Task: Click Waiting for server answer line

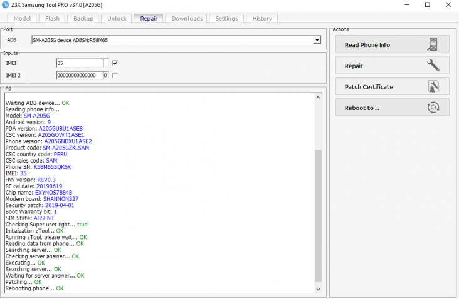Action: tap(45, 276)
